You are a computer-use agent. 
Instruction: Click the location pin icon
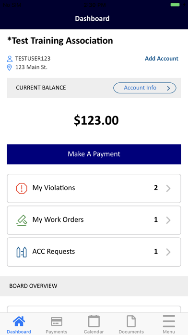pyautogui.click(x=10, y=67)
